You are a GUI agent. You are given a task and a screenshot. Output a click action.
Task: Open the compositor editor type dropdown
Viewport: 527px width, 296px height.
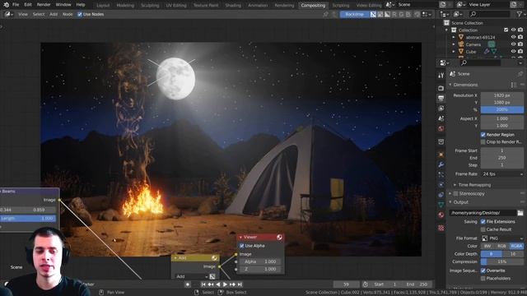[x=9, y=15]
